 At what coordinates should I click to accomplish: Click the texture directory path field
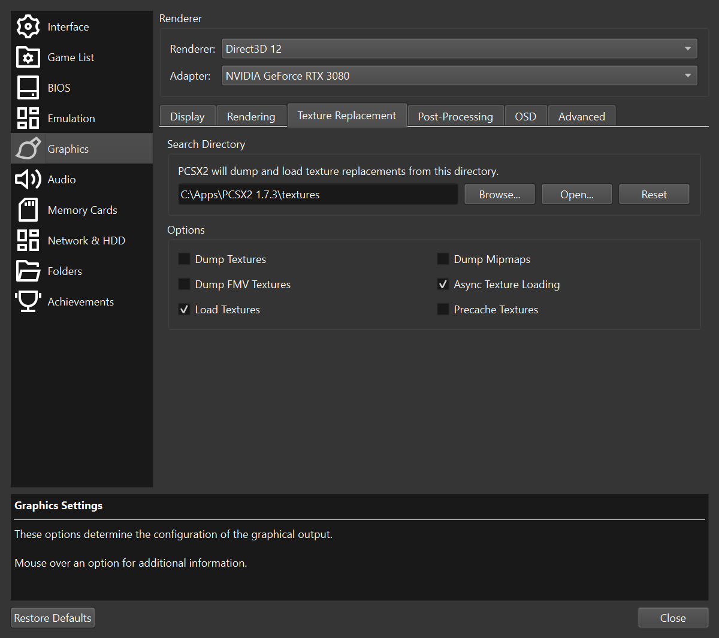(318, 194)
